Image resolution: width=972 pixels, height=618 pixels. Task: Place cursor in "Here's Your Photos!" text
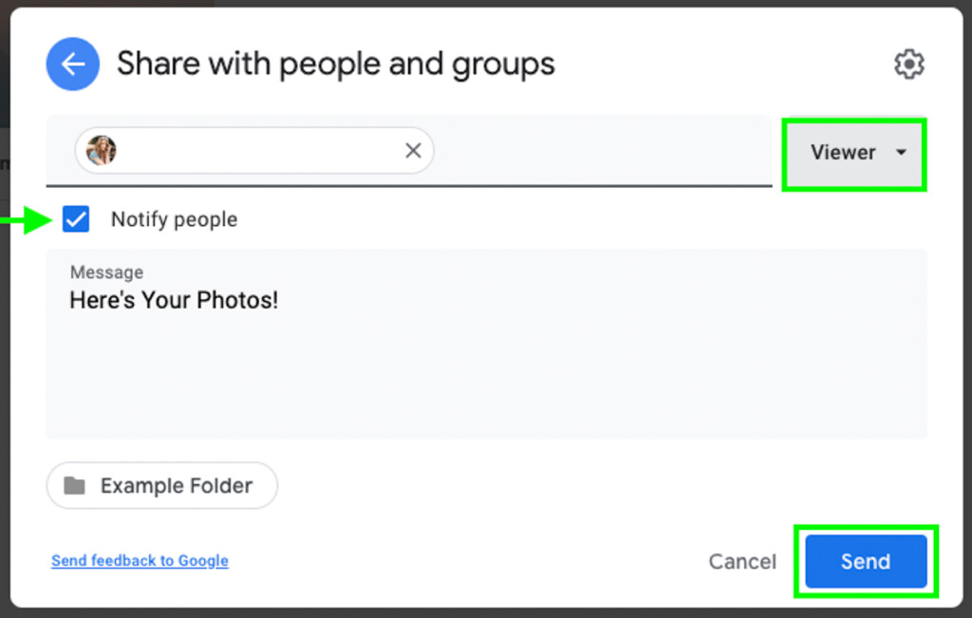click(174, 301)
